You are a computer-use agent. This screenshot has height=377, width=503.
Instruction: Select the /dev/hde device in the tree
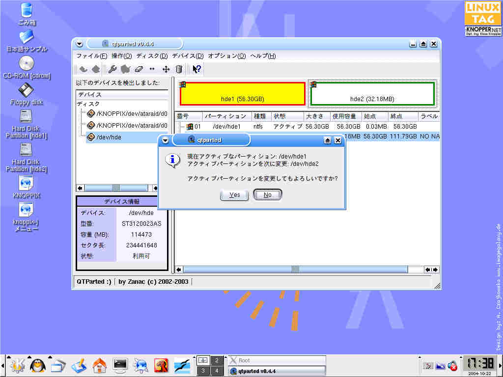[x=109, y=137]
